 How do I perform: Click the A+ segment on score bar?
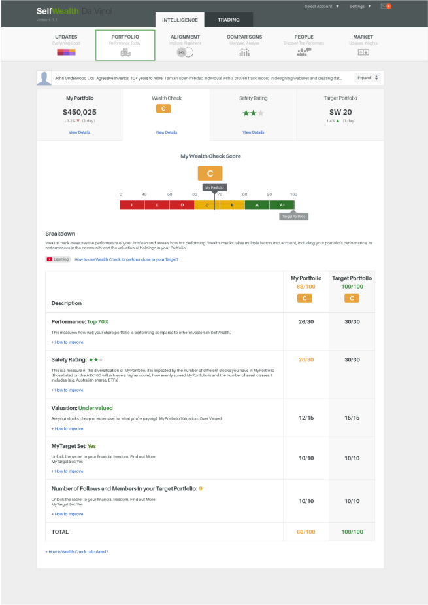click(282, 205)
